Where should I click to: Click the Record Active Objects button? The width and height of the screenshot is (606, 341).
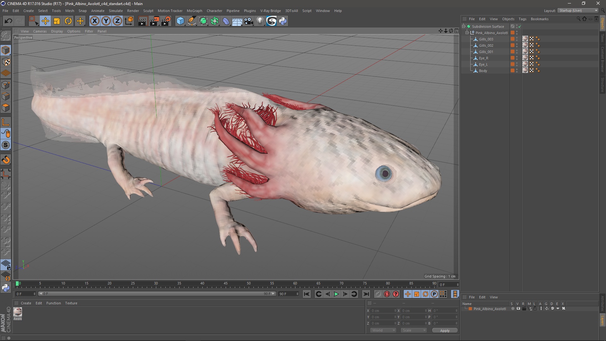378,294
